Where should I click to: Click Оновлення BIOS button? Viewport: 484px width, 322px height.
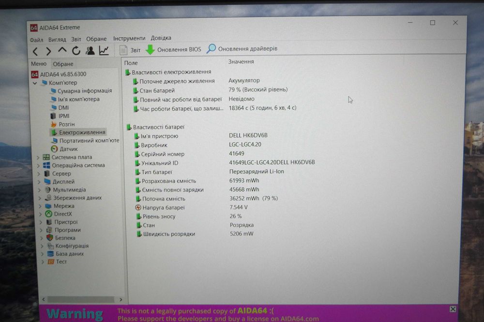[x=173, y=49]
